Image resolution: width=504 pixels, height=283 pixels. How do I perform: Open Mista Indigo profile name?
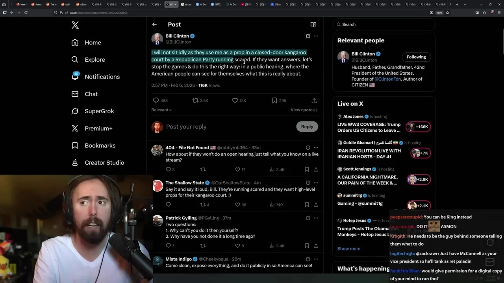pos(179,259)
